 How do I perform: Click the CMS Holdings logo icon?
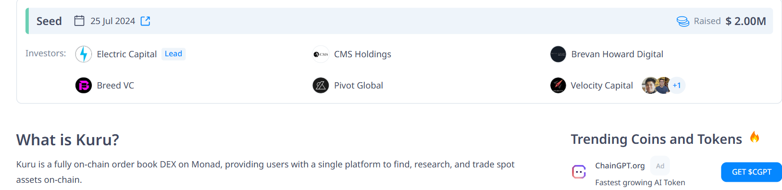(x=321, y=54)
